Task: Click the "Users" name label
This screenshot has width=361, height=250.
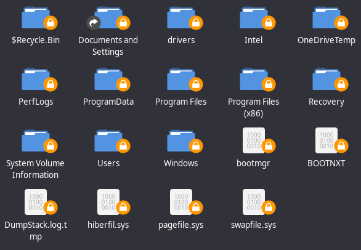Action: (x=108, y=163)
